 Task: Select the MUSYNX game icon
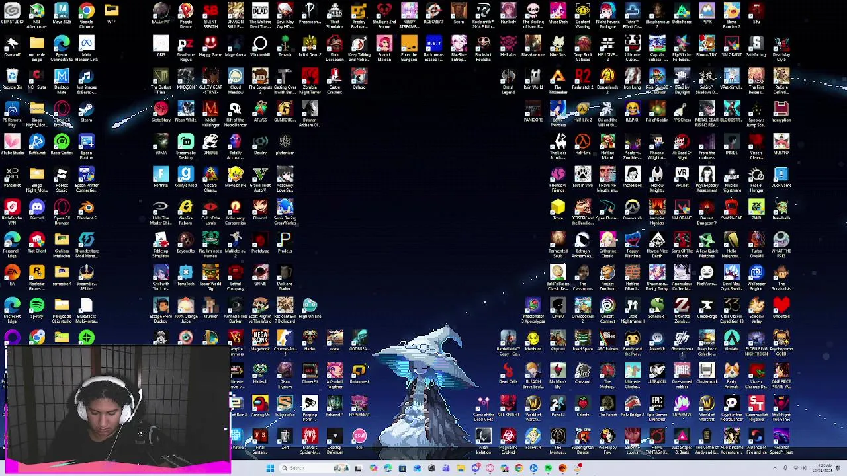(x=781, y=145)
